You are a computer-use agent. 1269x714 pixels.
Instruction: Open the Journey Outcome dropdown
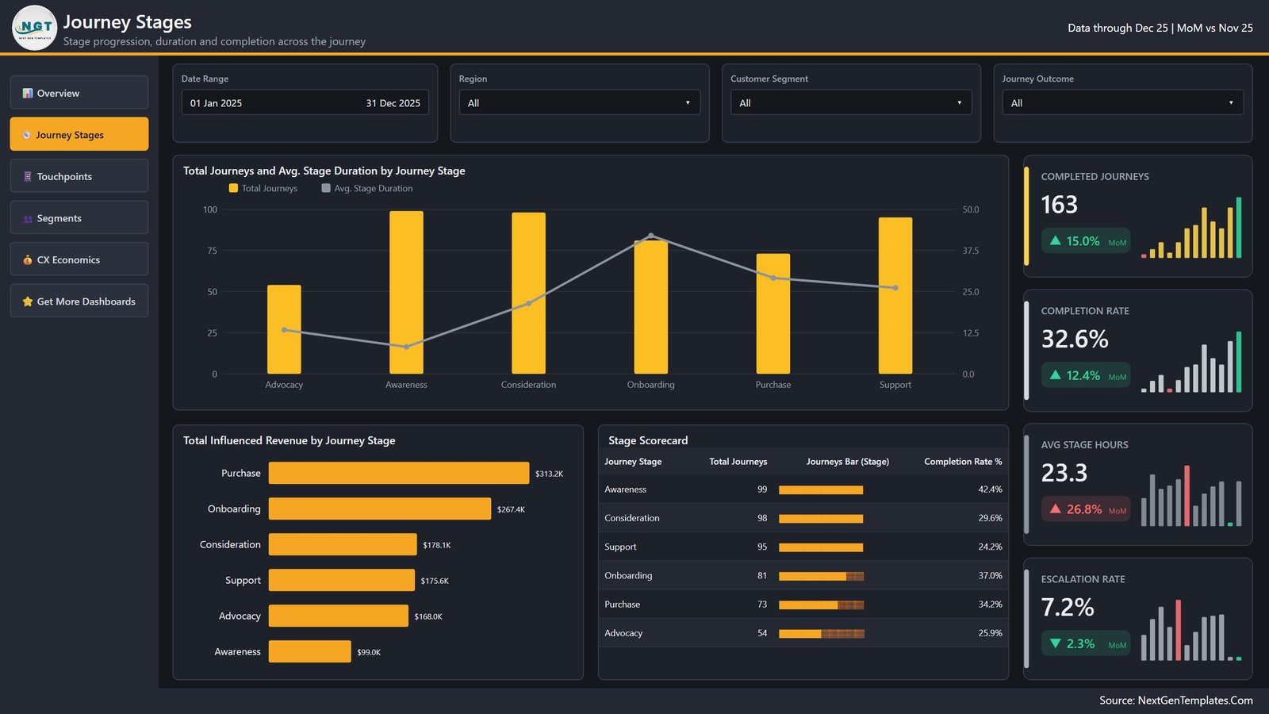pos(1123,102)
